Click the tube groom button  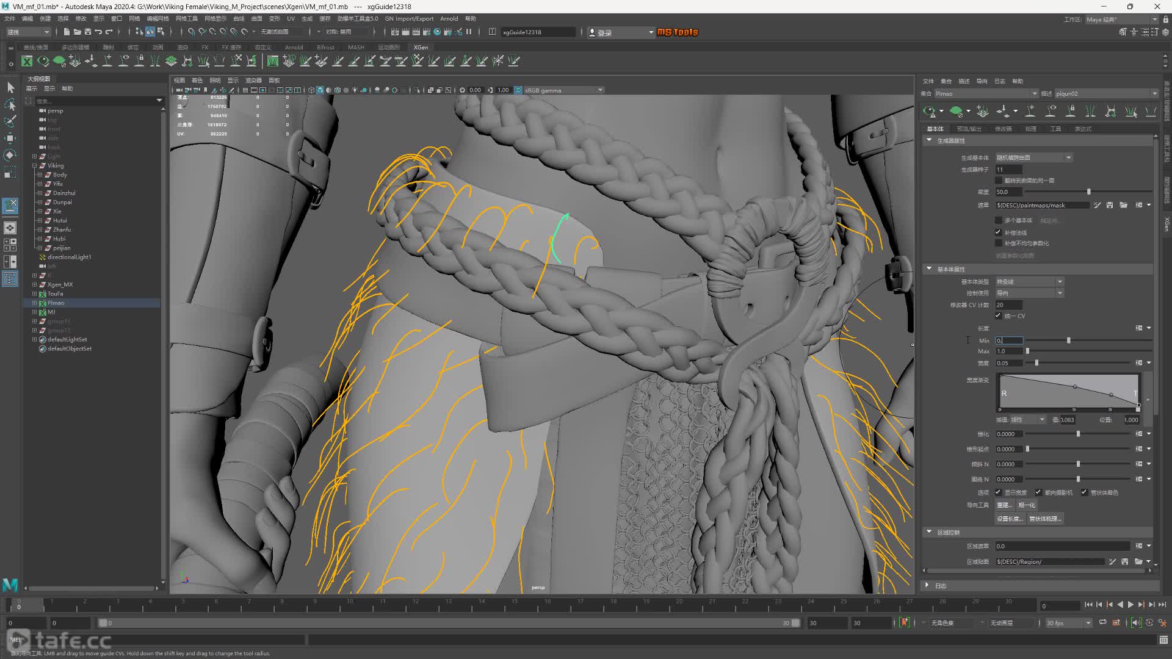pos(1045,519)
